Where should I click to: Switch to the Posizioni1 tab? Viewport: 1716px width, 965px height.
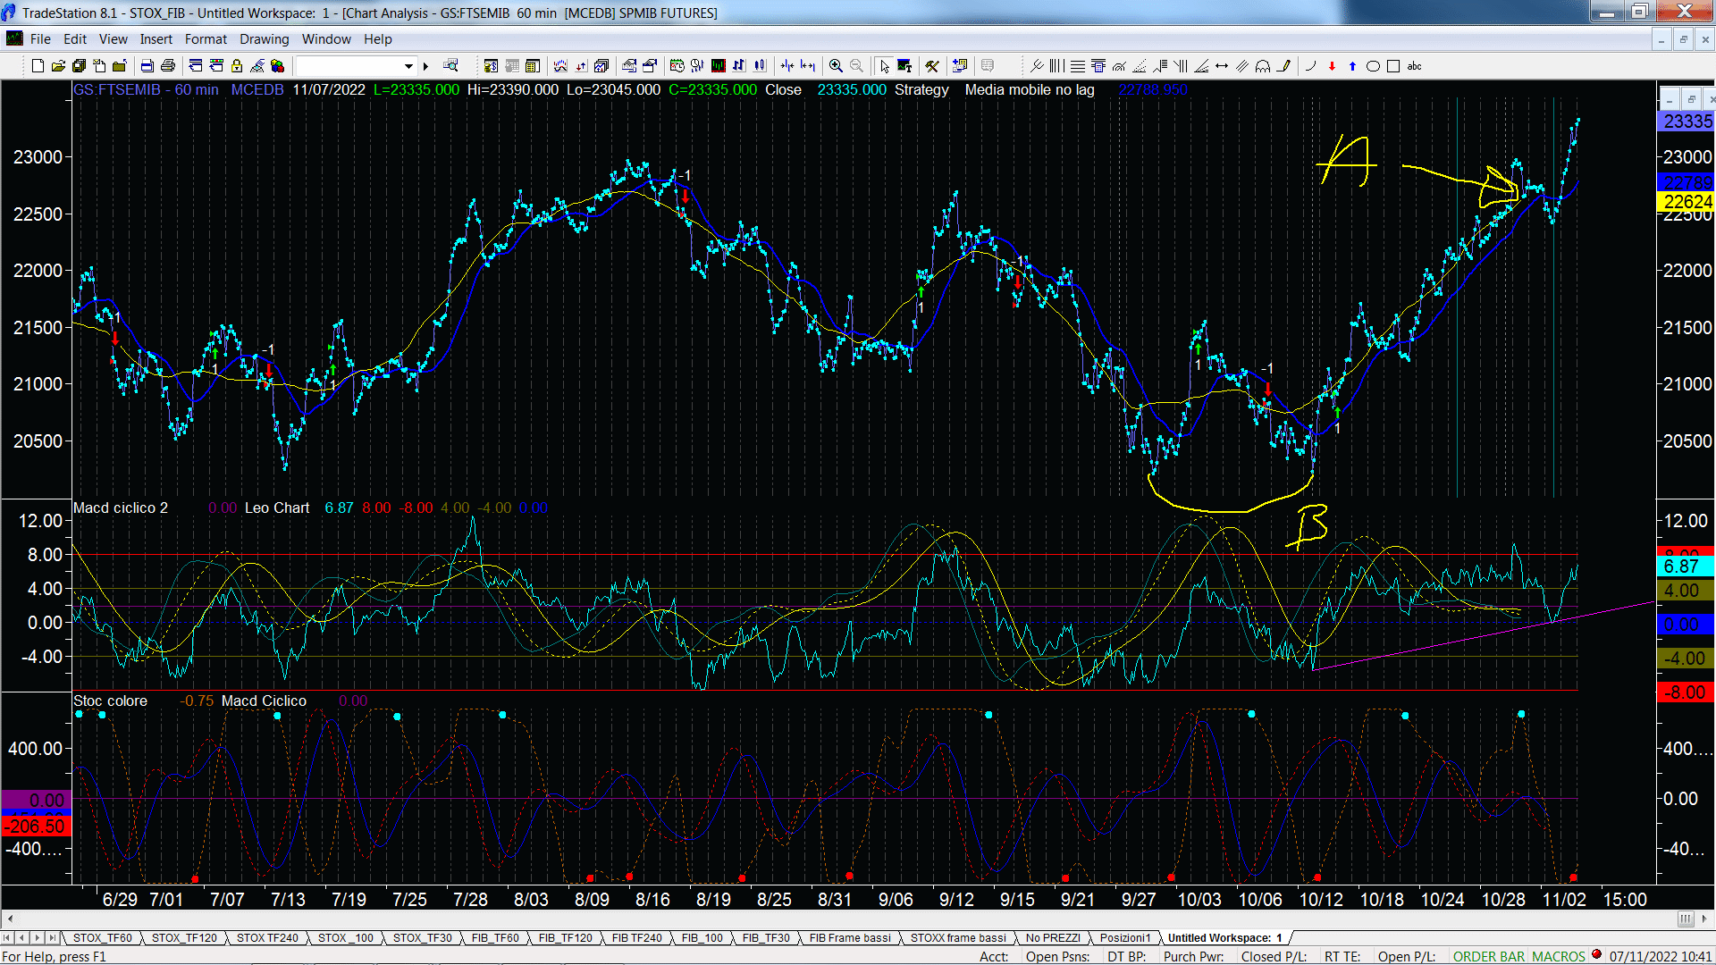[1125, 938]
